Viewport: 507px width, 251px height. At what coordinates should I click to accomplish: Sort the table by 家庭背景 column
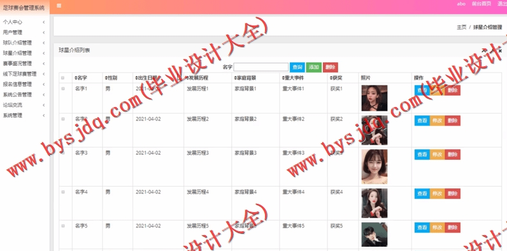[245, 78]
